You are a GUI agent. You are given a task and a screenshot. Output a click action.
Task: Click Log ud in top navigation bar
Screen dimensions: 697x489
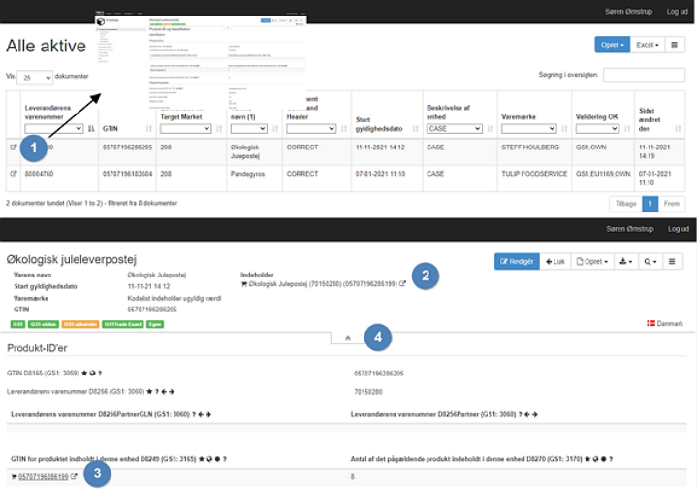point(678,11)
